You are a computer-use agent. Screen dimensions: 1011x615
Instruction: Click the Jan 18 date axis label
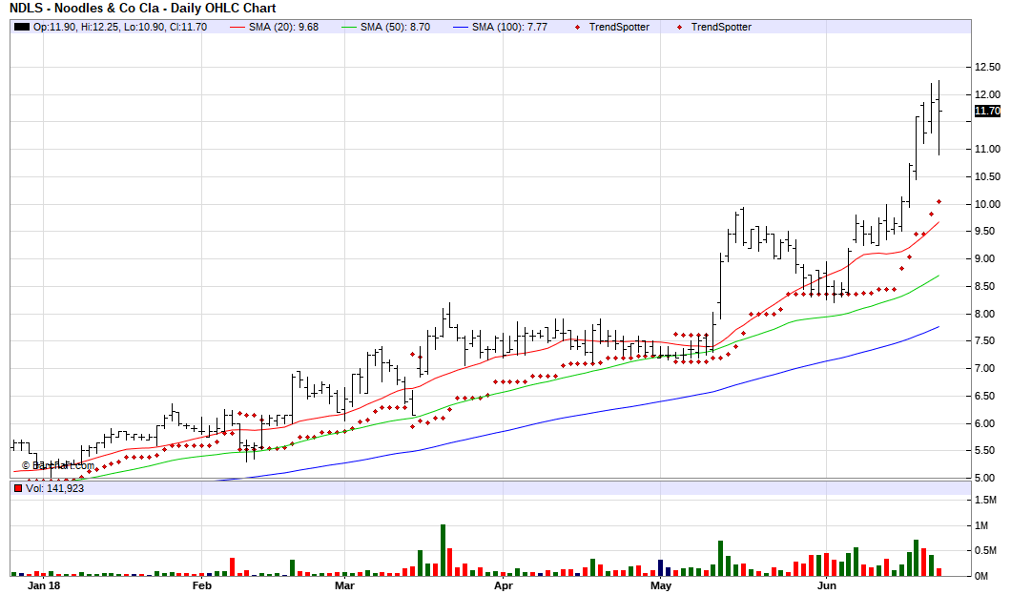coord(44,585)
